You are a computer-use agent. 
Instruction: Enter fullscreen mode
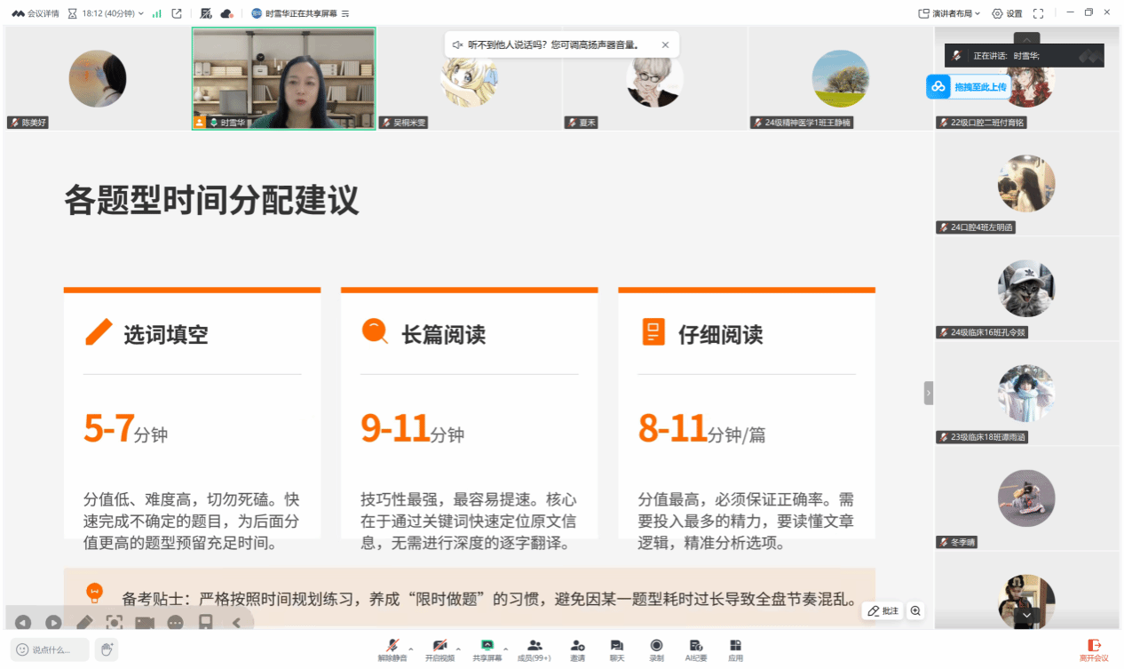[x=1040, y=13]
